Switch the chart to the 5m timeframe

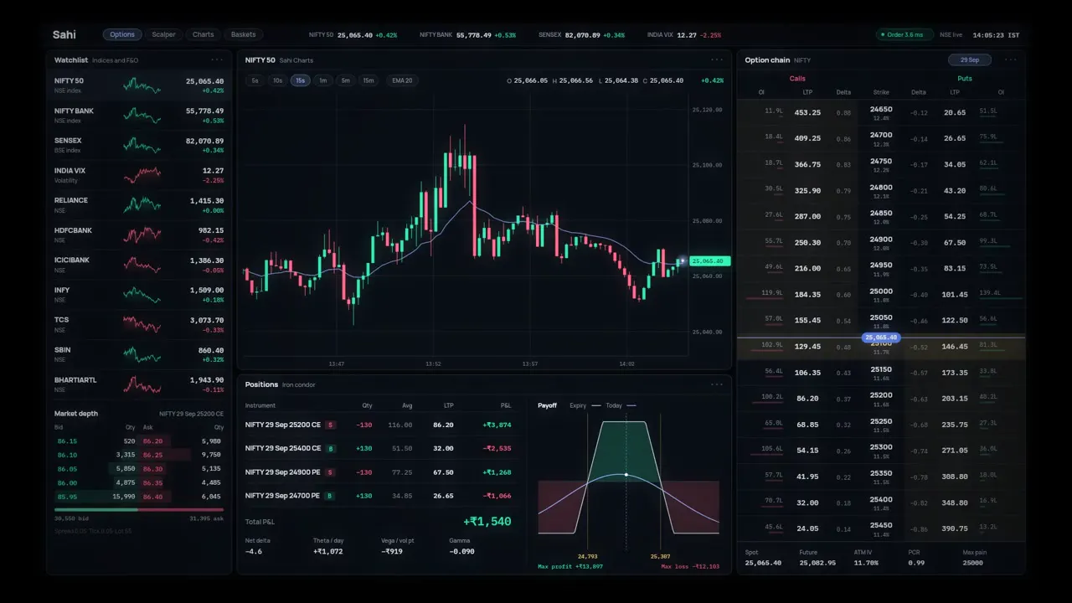345,80
